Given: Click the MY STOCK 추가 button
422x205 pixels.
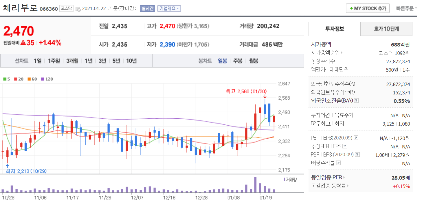Looking at the screenshot, I should tap(368, 8).
